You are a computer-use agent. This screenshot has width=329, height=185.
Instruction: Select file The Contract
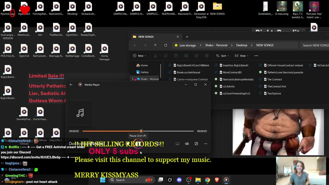click(x=274, y=79)
